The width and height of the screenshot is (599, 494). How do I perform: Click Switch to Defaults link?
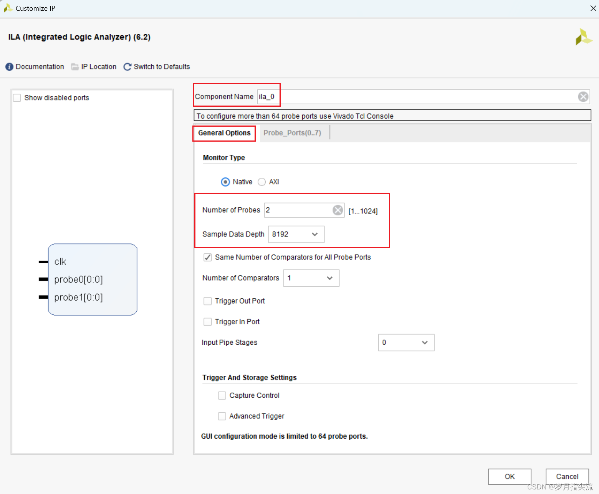click(x=162, y=67)
